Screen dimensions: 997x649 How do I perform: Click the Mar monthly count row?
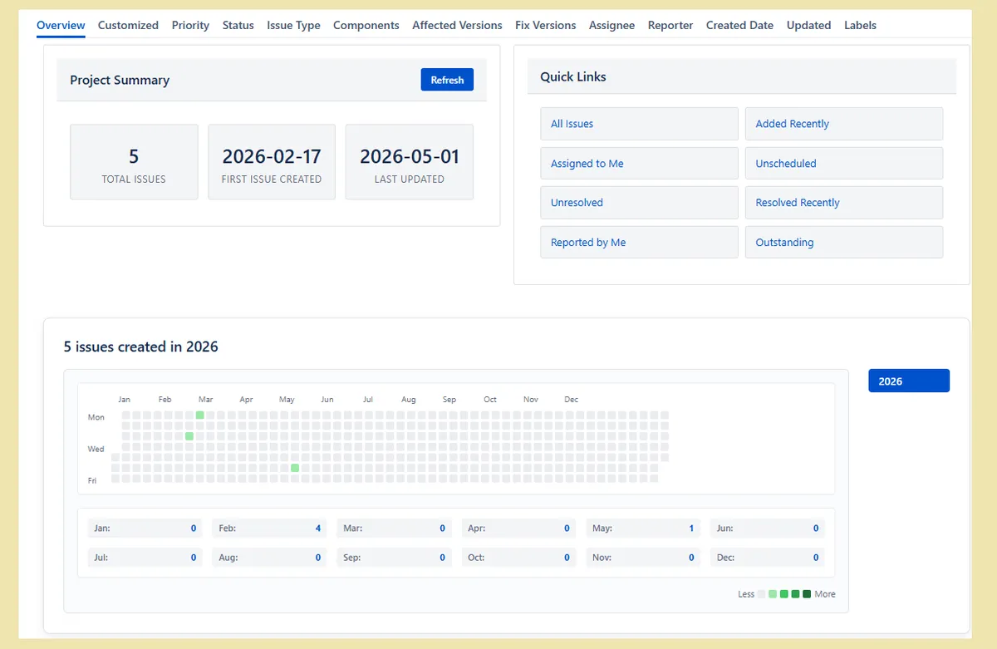tap(394, 529)
